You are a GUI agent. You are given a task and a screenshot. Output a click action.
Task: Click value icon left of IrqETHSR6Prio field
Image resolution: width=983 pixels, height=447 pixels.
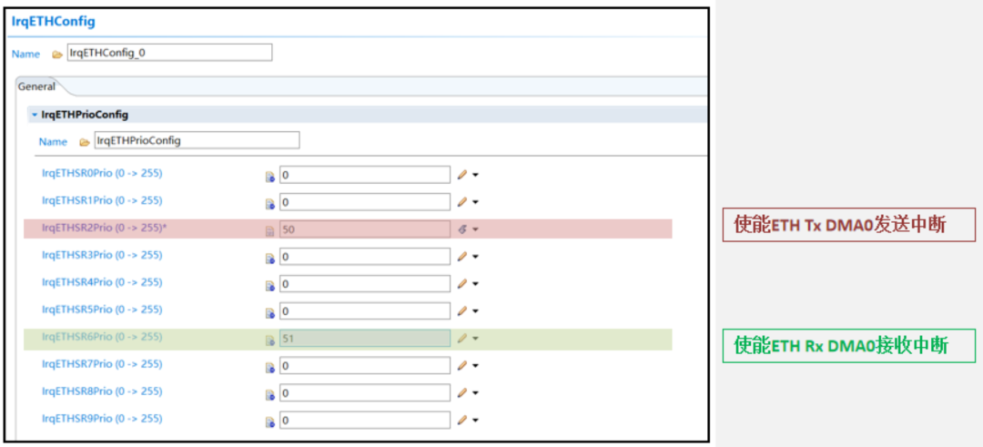[269, 340]
